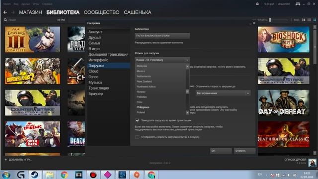Open the Без ограничения speed limit dropdown
Image resolution: width=318 pixels, height=179 pixels.
click(x=223, y=93)
